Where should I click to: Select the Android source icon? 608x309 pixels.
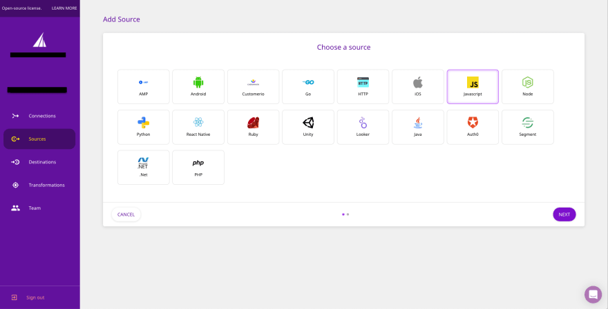pos(198,83)
